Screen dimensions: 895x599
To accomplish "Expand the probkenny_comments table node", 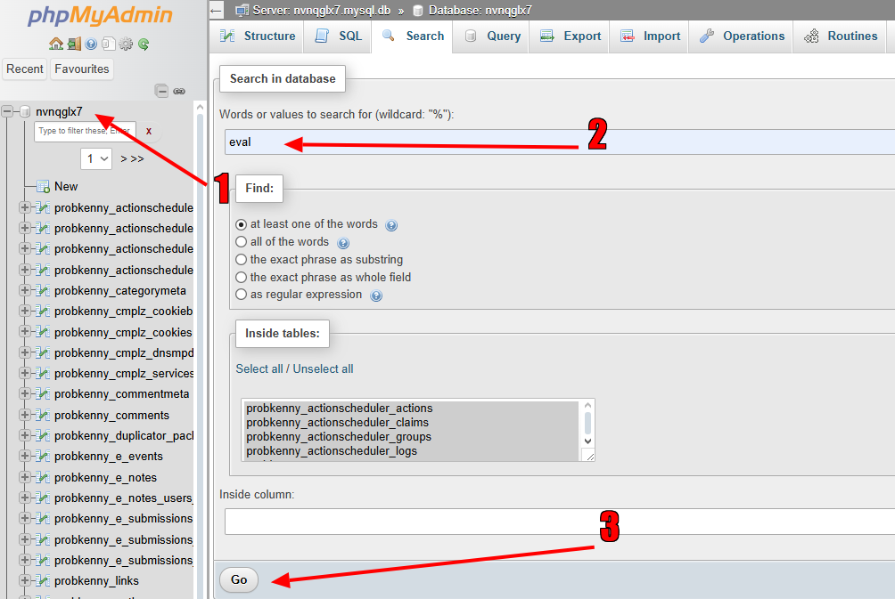I will pos(24,415).
